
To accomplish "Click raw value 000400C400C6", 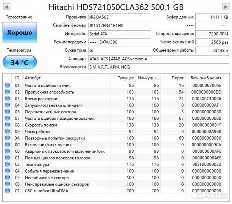I will 207,98.
